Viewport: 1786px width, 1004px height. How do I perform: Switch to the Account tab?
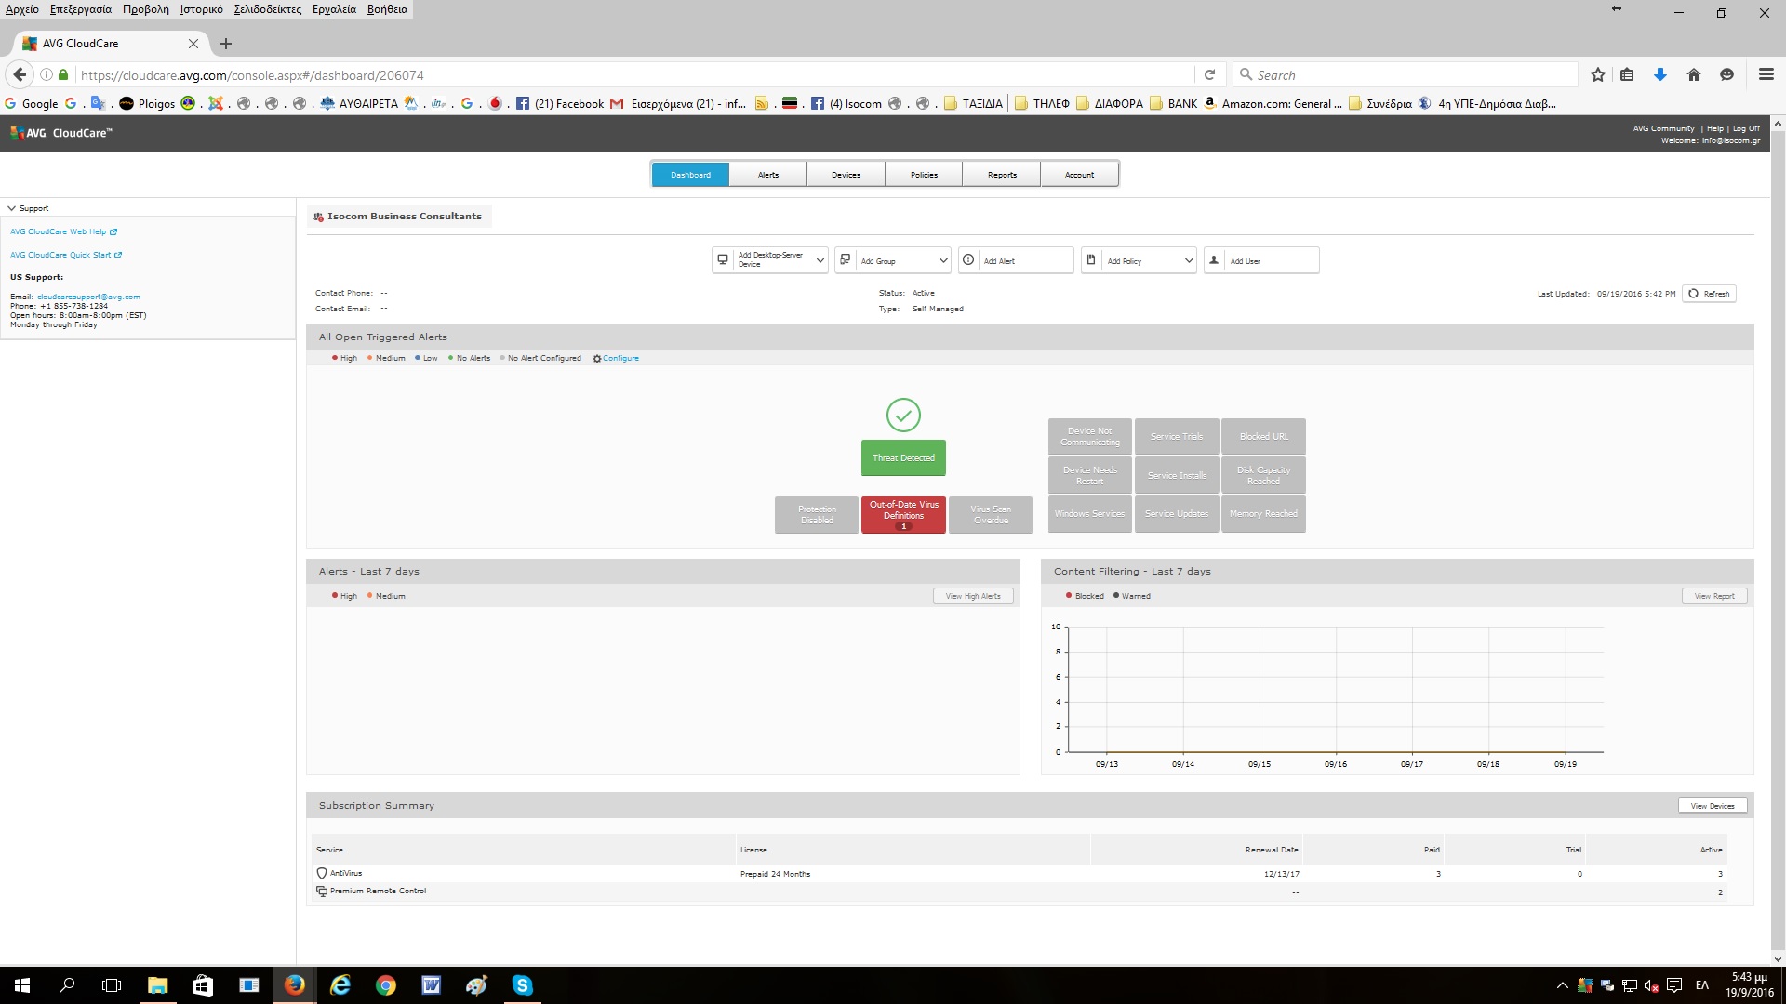[1079, 175]
